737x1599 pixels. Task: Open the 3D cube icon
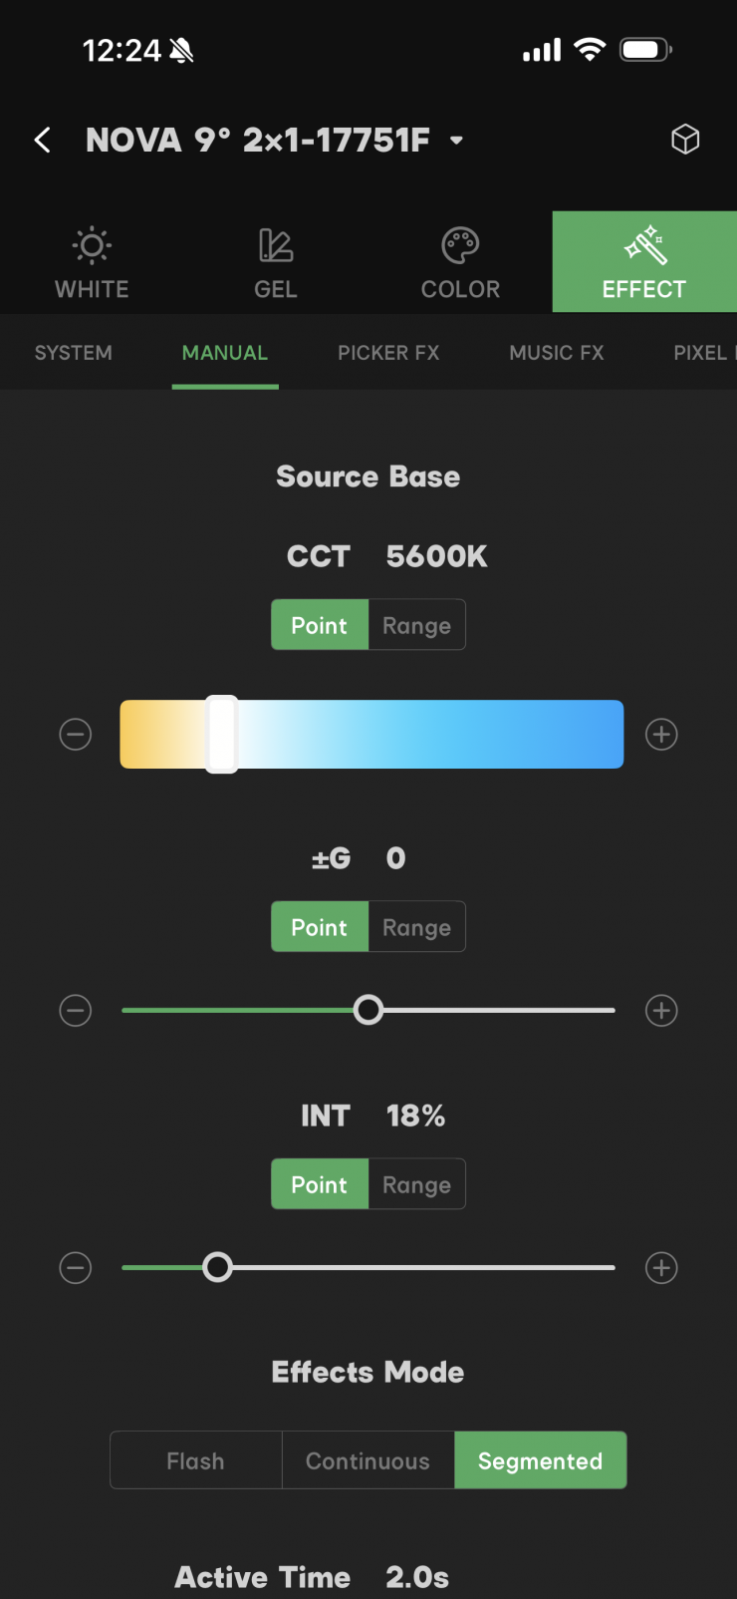click(x=685, y=140)
